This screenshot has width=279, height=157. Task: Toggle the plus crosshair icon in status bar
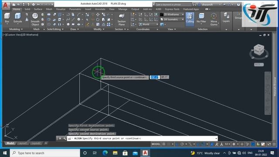click(242, 144)
